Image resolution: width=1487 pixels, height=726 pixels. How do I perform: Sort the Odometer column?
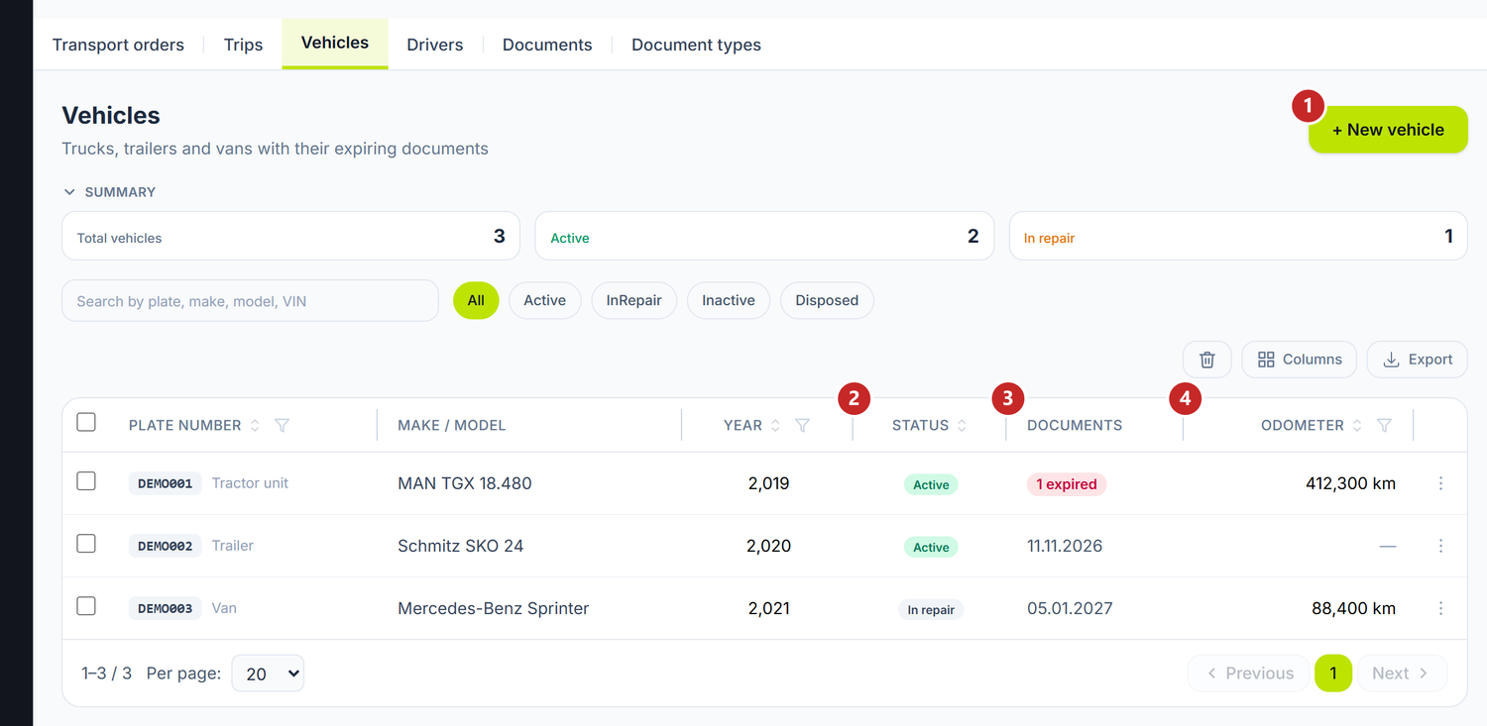click(1357, 425)
